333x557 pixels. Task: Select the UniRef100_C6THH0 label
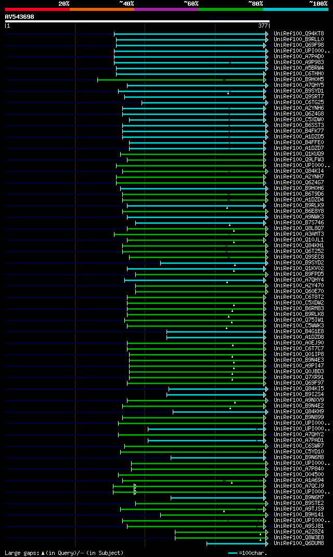point(299,74)
